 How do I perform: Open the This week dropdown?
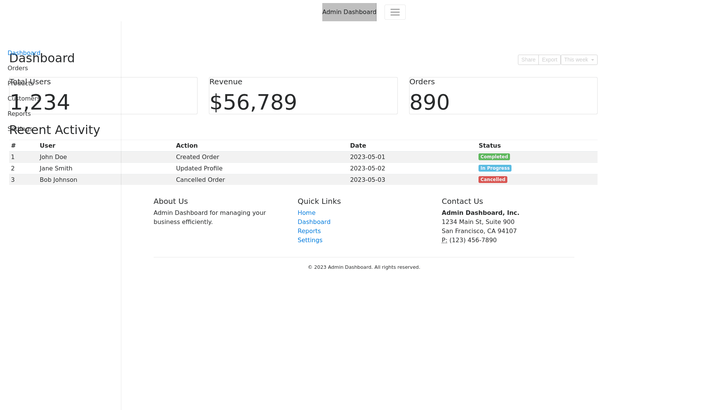(x=579, y=60)
